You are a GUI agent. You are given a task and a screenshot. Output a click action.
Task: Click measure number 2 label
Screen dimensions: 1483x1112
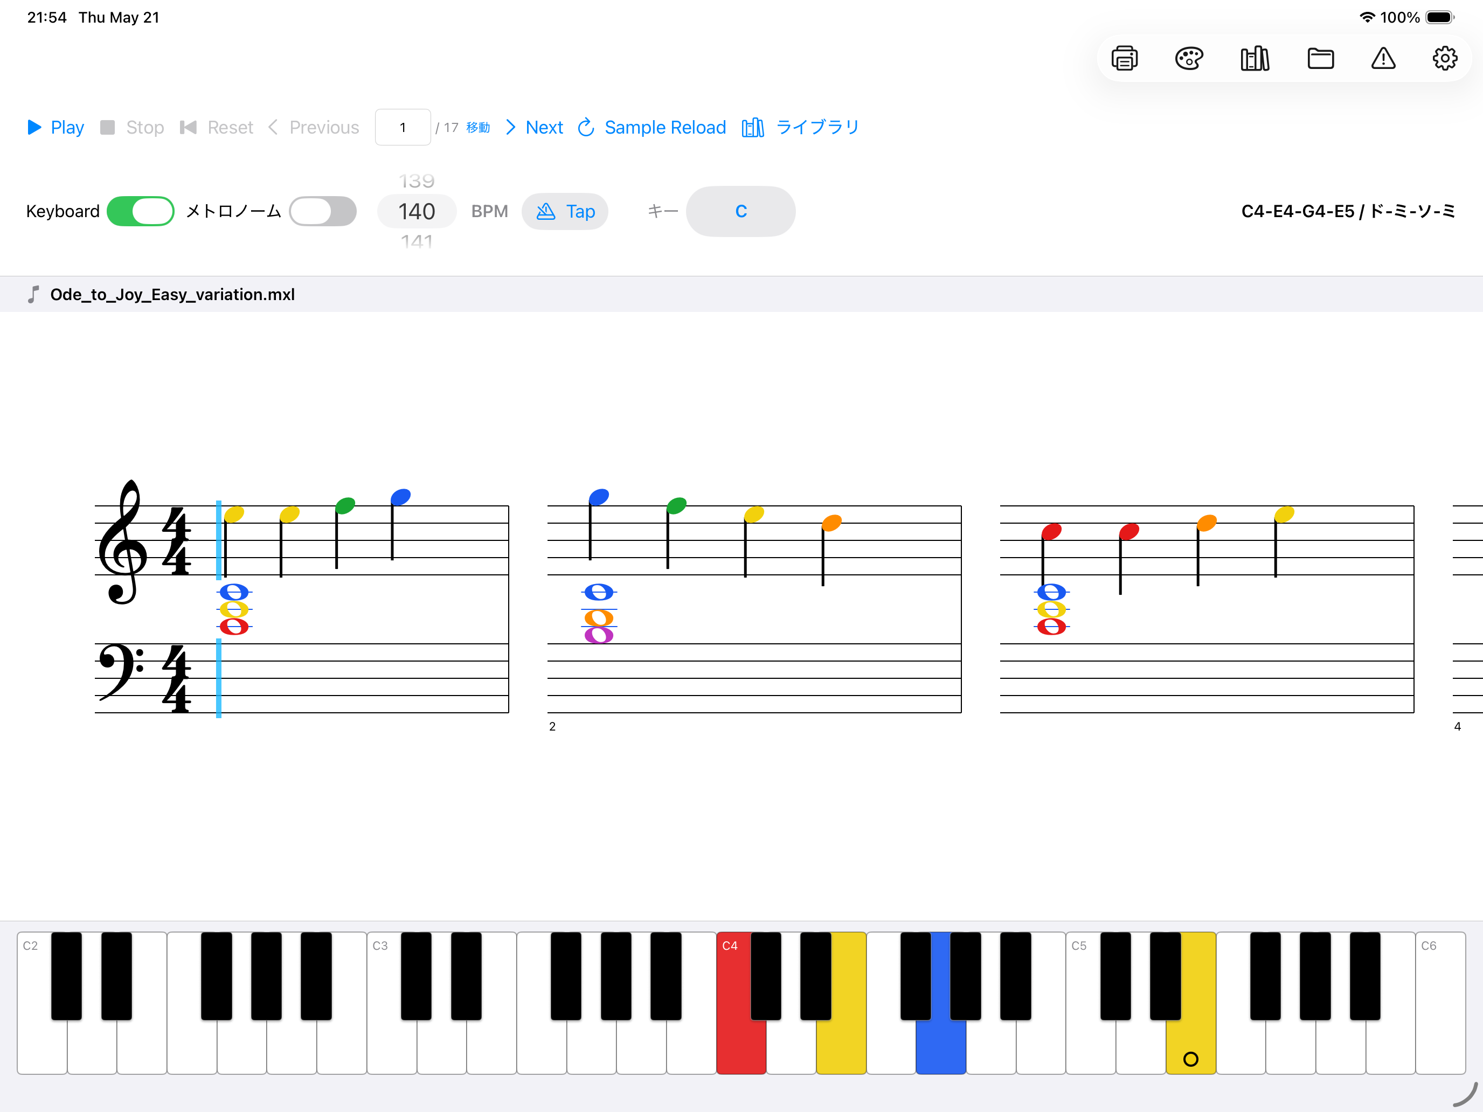[552, 727]
